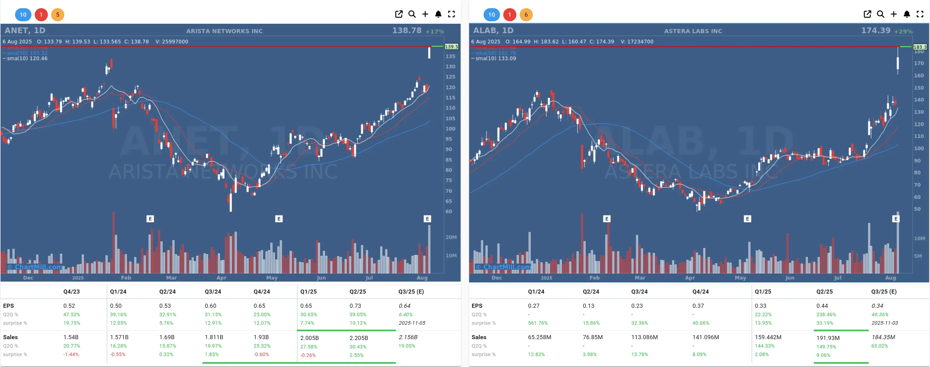Add ANET to watchlist with plus icon
The height and width of the screenshot is (367, 930).
click(425, 14)
